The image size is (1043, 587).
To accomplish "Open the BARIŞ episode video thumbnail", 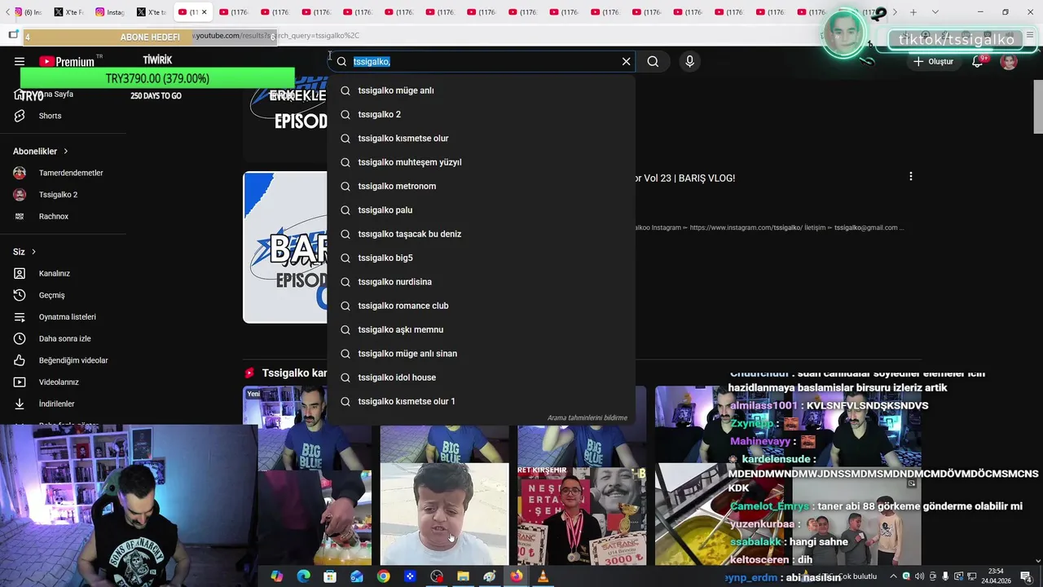I will coord(285,247).
